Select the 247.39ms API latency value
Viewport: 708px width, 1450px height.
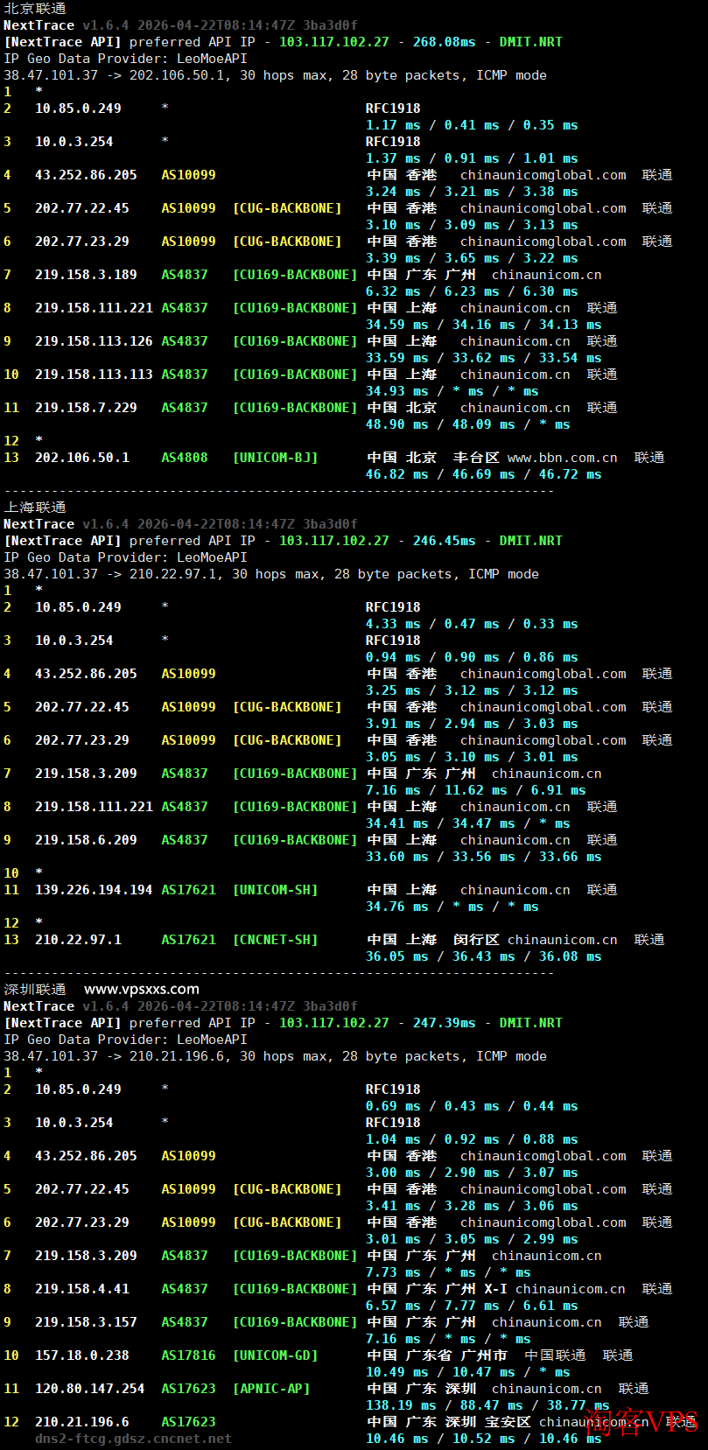(445, 1023)
